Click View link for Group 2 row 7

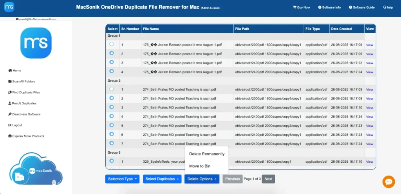pos(369,144)
